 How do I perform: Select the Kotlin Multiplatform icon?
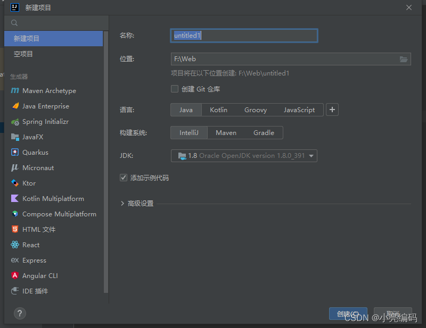(x=15, y=199)
